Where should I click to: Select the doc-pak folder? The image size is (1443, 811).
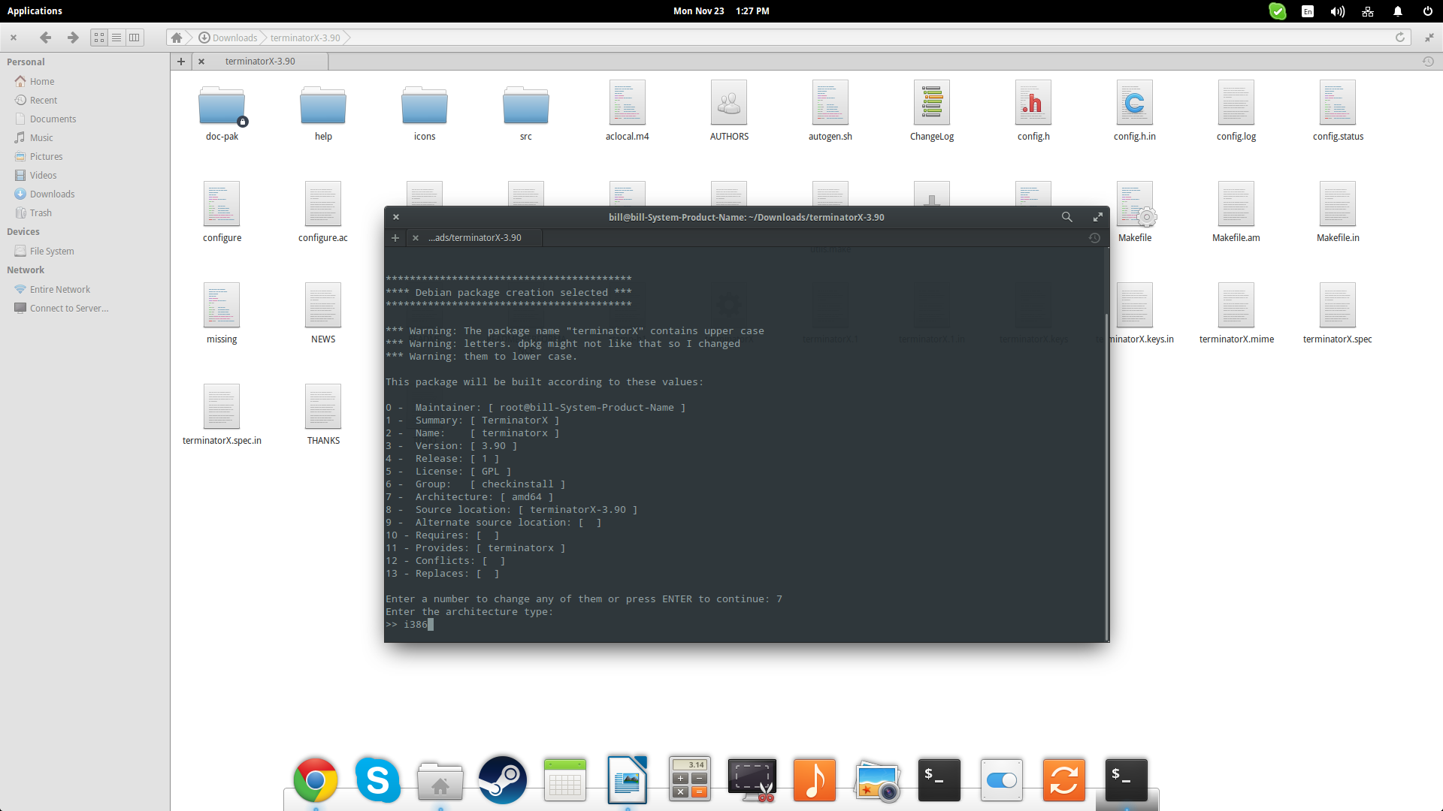tap(222, 111)
